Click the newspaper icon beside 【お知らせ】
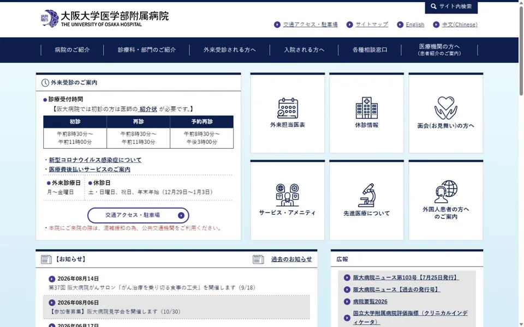Image resolution: width=524 pixels, height=327 pixels. [x=46, y=259]
